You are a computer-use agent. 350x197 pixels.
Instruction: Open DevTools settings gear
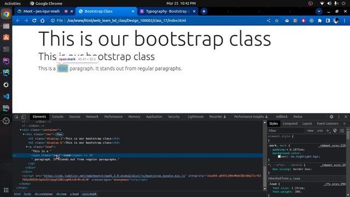(331, 117)
